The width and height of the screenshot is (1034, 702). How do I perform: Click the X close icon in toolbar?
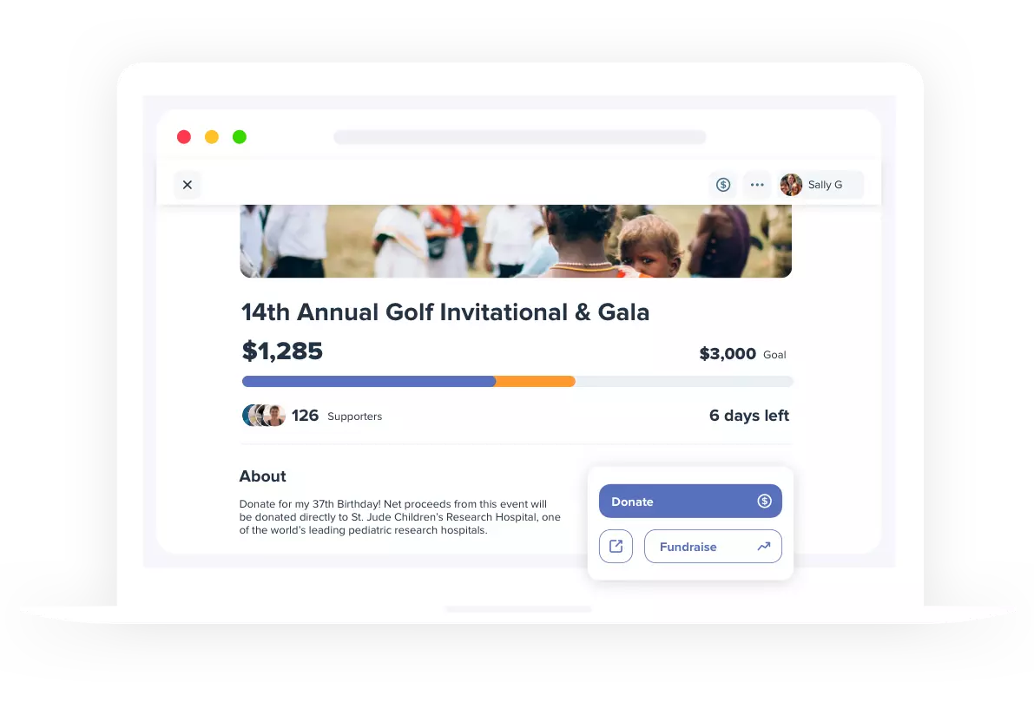(188, 185)
